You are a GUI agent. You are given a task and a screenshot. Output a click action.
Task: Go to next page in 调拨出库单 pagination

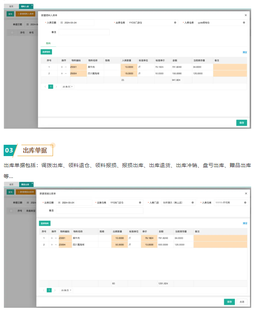[55, 290]
